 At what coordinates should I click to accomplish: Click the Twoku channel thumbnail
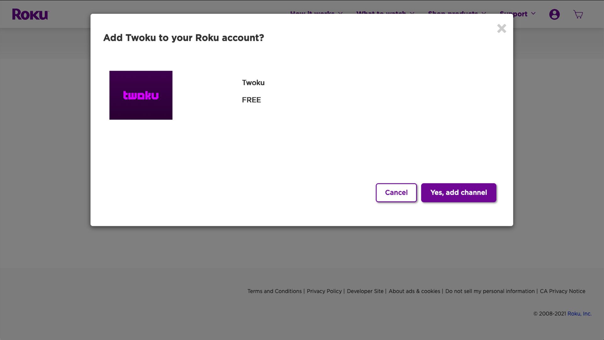pos(141,95)
